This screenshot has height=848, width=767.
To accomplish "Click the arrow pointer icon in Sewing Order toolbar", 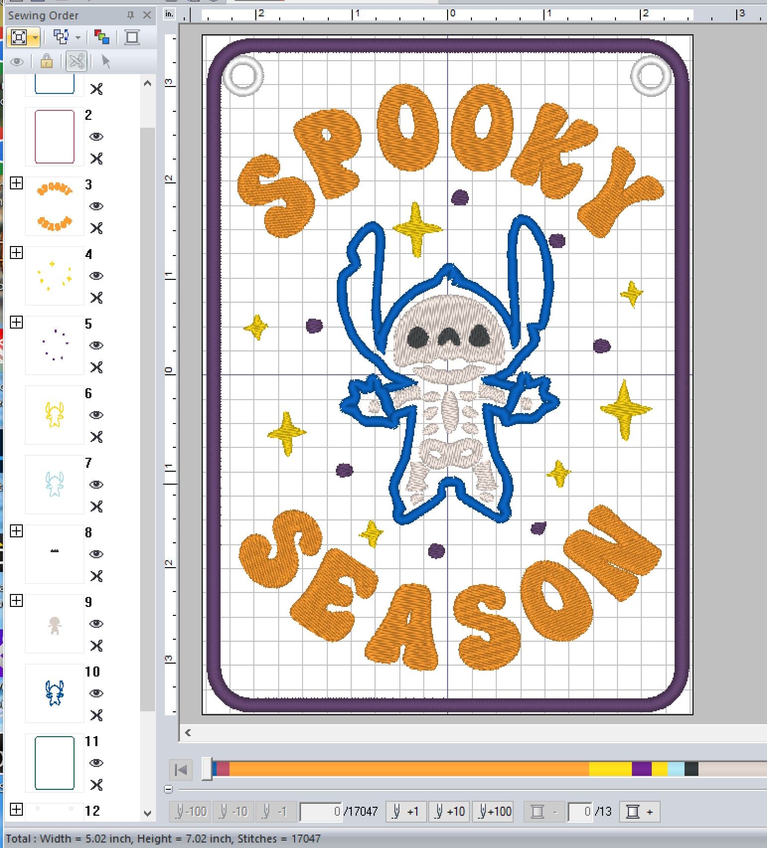I will (x=105, y=62).
